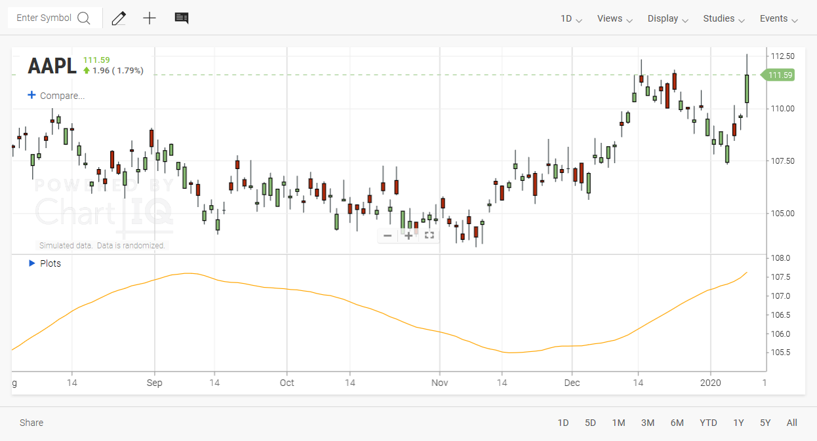This screenshot has width=817, height=441.
Task: Click the AAPL symbol title
Action: pos(52,66)
